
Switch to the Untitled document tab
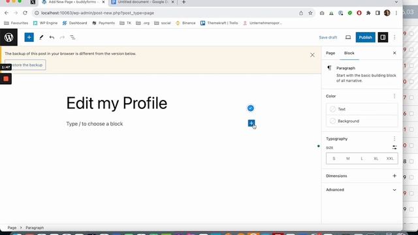[142, 2]
